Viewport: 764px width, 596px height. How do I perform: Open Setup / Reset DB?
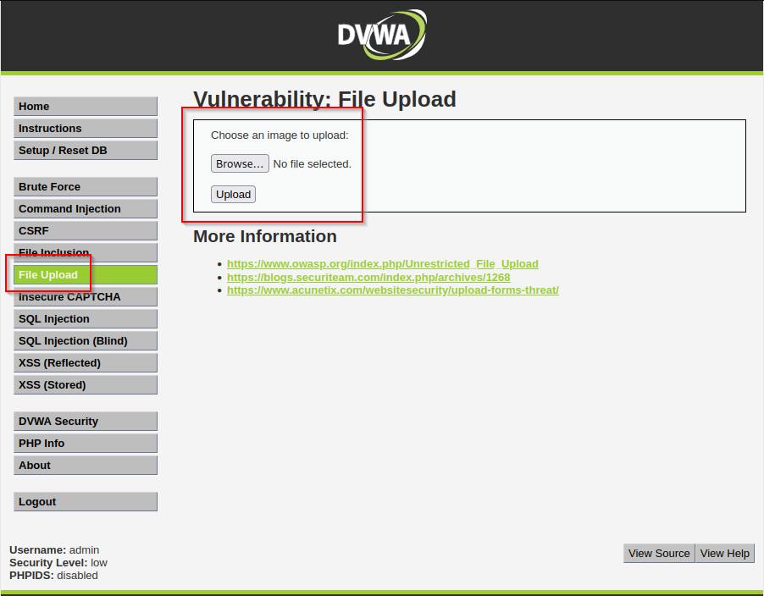click(x=86, y=150)
